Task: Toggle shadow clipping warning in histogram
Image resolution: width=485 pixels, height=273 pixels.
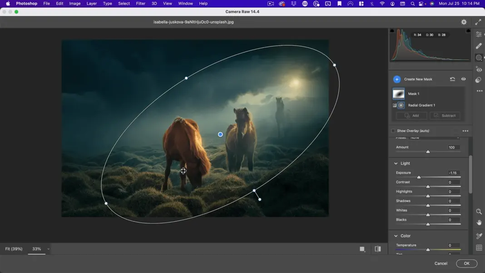Action: click(392, 30)
